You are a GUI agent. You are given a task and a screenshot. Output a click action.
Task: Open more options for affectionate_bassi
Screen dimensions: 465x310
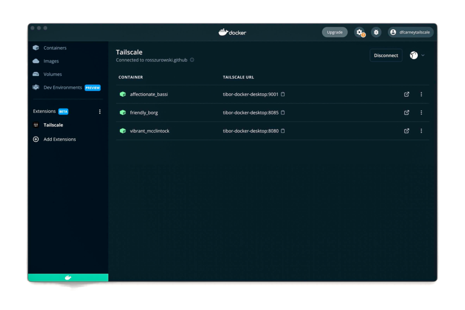point(421,94)
